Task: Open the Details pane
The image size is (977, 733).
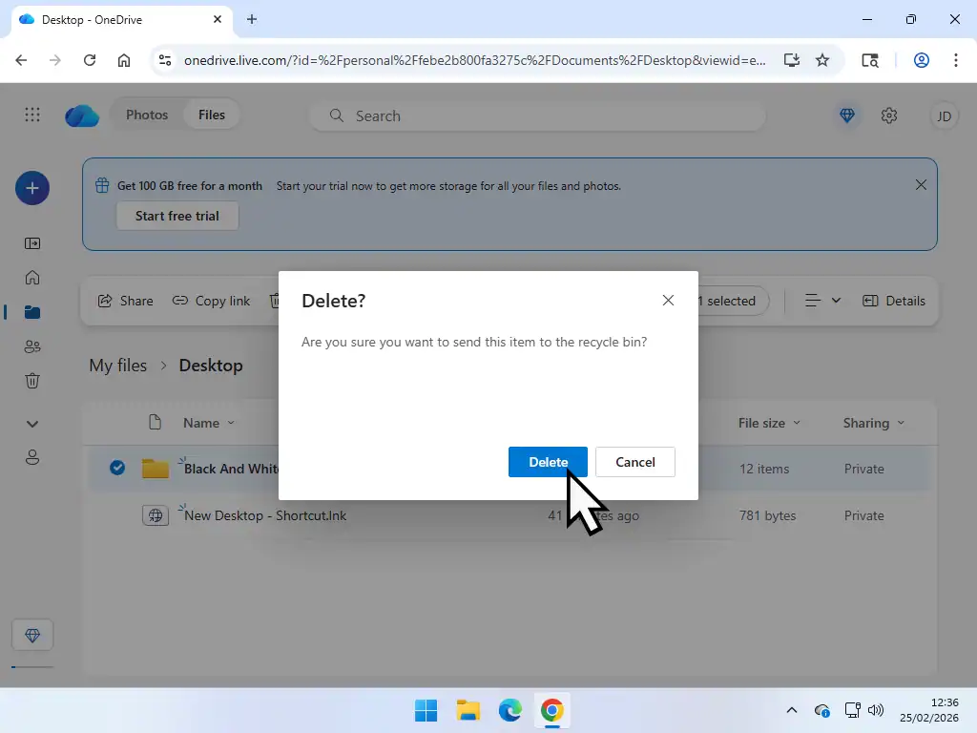Action: (x=894, y=301)
